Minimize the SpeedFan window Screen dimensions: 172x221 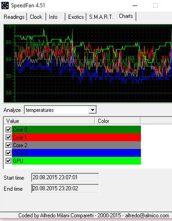pos(135,6)
